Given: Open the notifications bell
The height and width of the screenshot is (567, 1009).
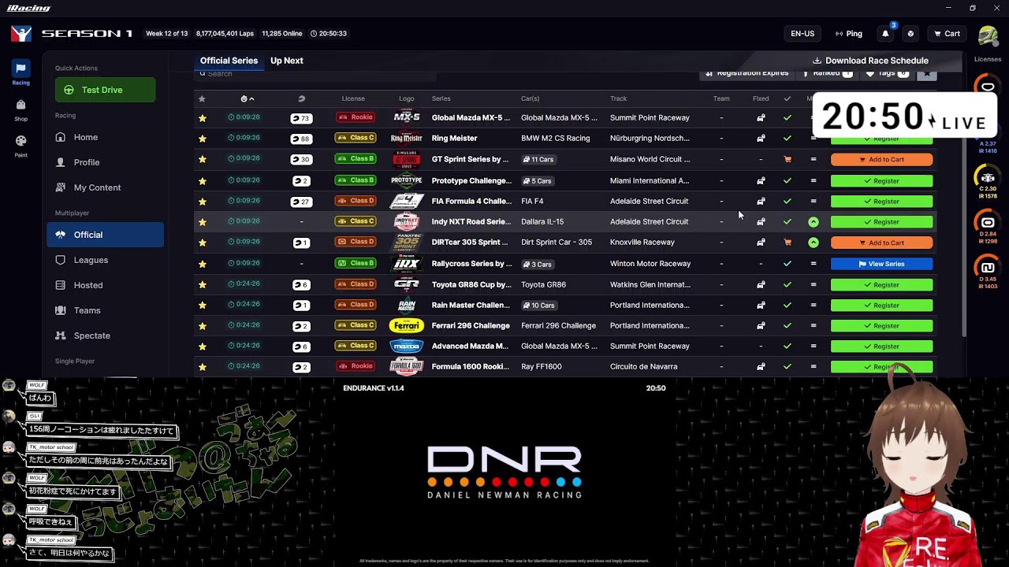Looking at the screenshot, I should tap(885, 34).
